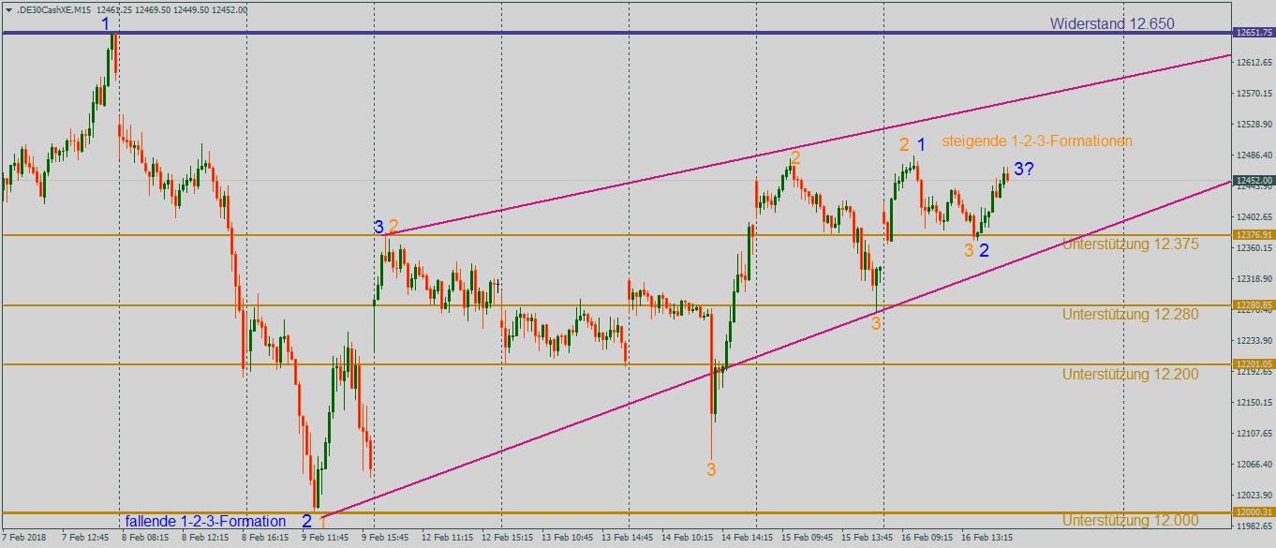Image resolution: width=1276 pixels, height=548 pixels.
Task: Click '12 Feb 15:15' on the time axis
Action: pos(509,539)
